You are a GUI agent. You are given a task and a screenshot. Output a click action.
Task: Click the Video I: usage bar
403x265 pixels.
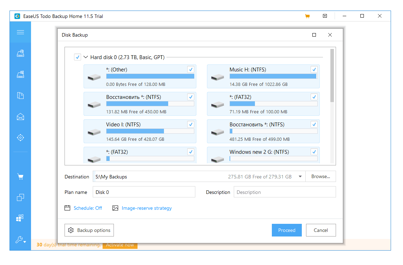point(150,131)
